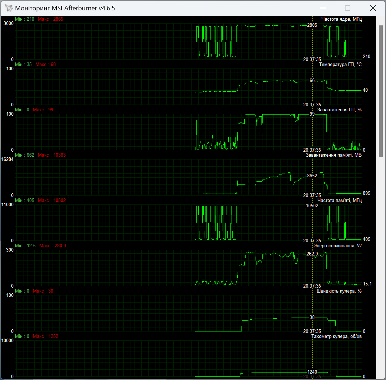Click 'Макс : 99' in GPU load graph
386x380 pixels.
pos(43,110)
